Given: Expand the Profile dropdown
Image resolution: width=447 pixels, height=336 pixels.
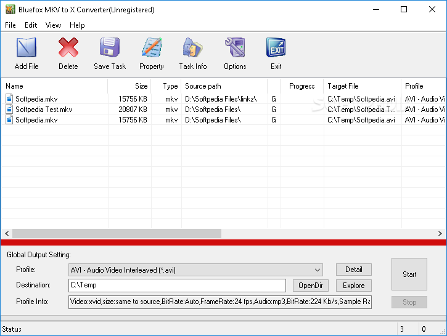Looking at the screenshot, I should tap(318, 270).
